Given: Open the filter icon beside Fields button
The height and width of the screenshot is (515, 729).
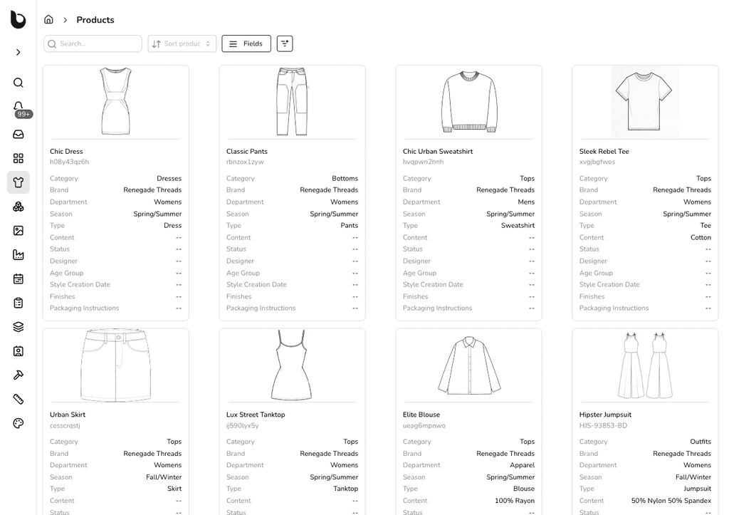Looking at the screenshot, I should tap(284, 43).
